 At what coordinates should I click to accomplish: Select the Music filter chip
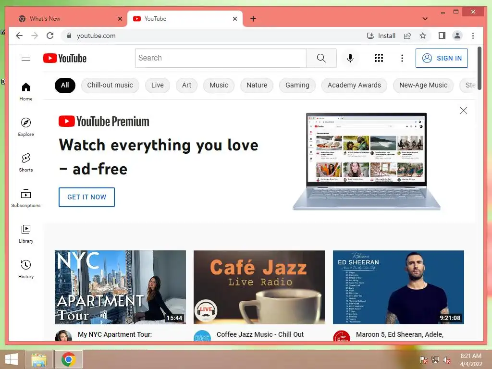tap(219, 86)
